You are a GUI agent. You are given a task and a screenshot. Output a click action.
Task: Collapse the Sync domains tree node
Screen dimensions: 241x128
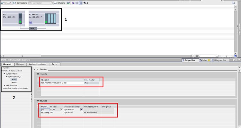click(4, 74)
